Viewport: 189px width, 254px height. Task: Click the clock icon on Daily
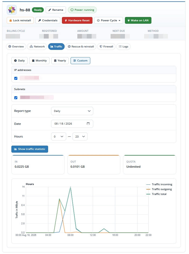click(x=15, y=61)
